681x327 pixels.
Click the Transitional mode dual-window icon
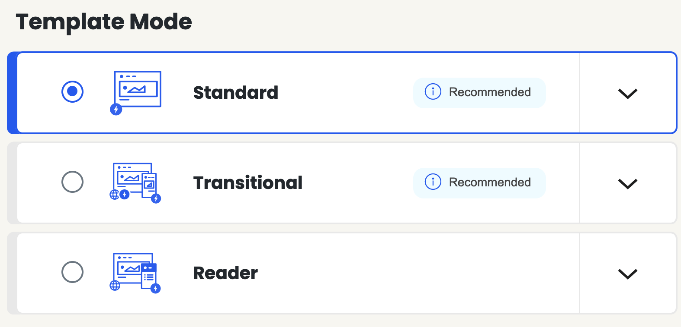pos(135,183)
